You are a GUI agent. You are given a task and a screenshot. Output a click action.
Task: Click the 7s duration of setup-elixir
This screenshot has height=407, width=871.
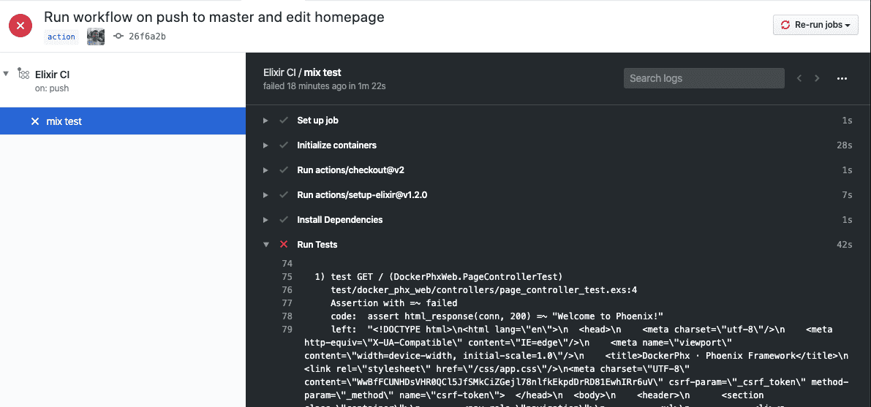click(847, 195)
